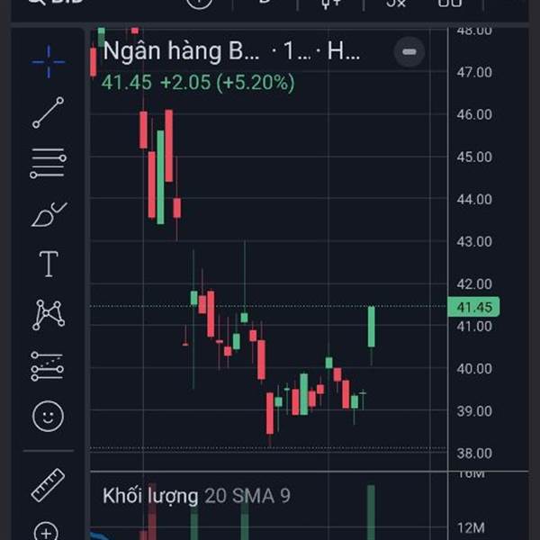Image resolution: width=540 pixels, height=540 pixels.
Task: Open the D time interval dropdown
Action: pos(264,3)
